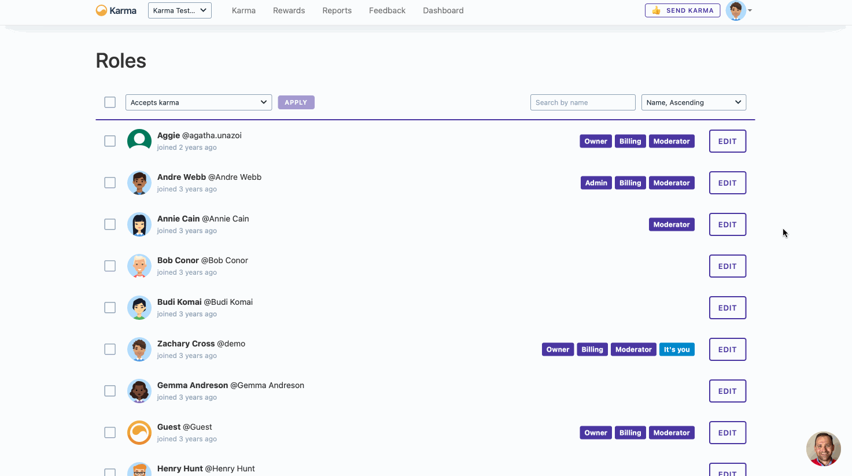
Task: Click Bob Conor's avatar
Action: 139,266
